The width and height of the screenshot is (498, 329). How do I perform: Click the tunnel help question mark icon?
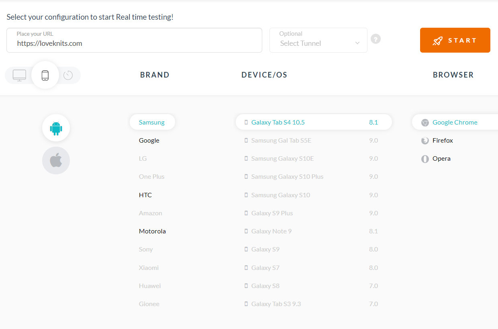pyautogui.click(x=376, y=39)
